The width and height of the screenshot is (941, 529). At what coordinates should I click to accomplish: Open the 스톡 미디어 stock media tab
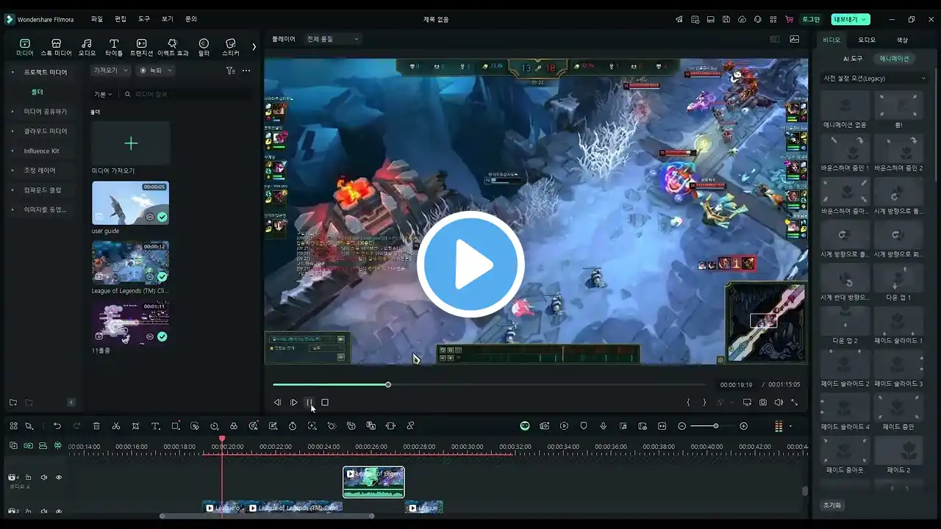[56, 47]
